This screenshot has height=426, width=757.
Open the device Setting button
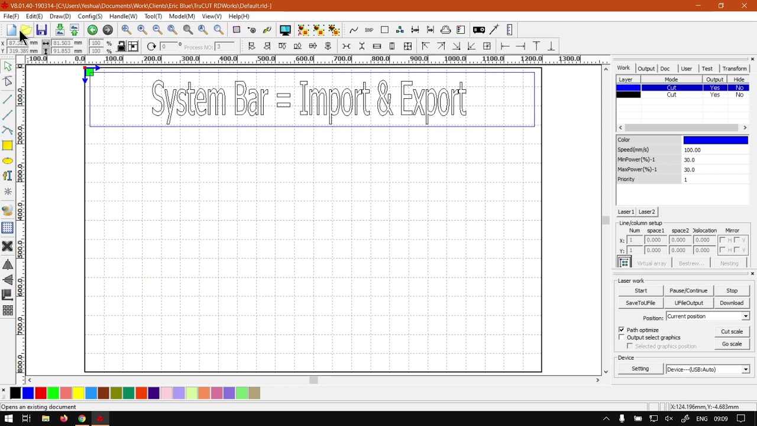[640, 369]
